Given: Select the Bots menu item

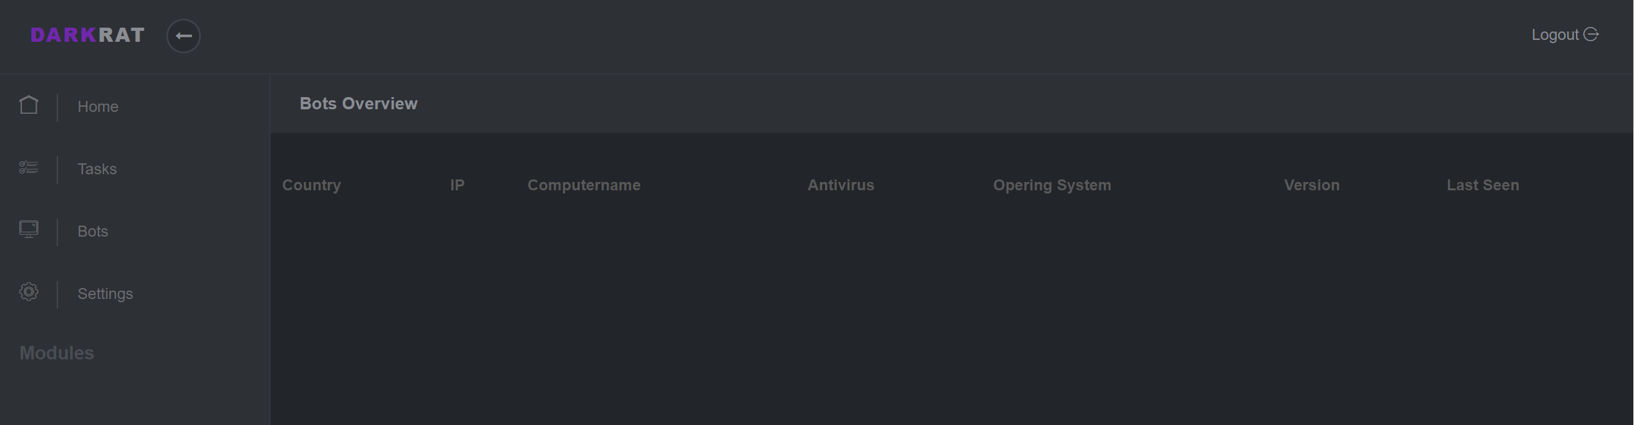Looking at the screenshot, I should 93,231.
